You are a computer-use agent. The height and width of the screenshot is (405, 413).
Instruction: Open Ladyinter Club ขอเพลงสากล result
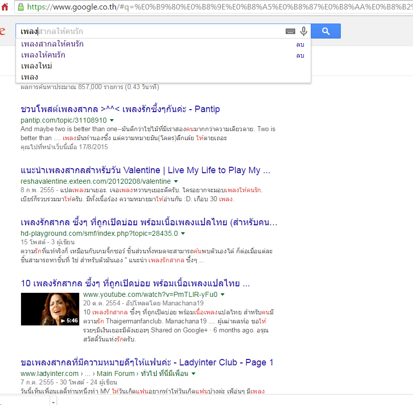(147, 362)
